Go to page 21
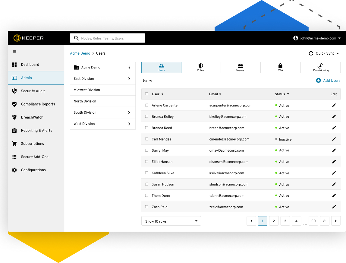 (325, 221)
